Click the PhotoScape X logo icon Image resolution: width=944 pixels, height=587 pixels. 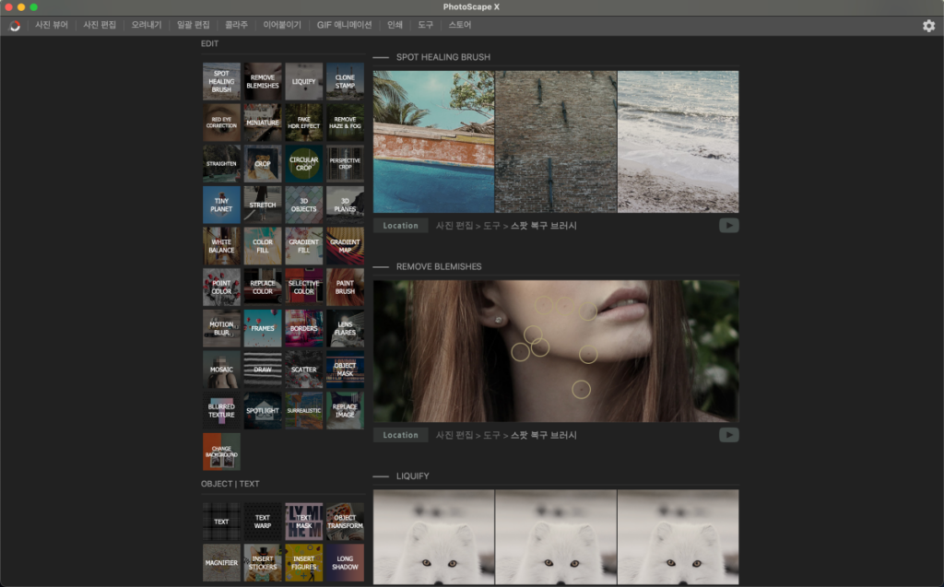click(15, 26)
